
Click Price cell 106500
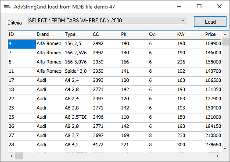[x=213, y=81]
